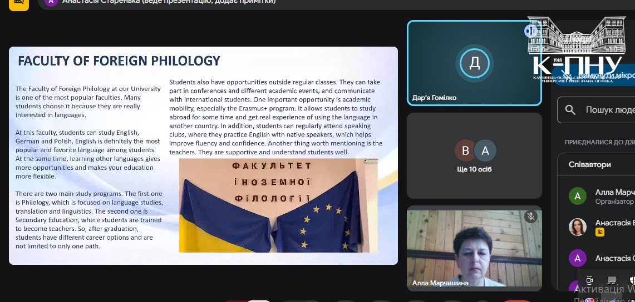The image size is (635, 302).
Task: Select Алла Марчишина's video tile
Action: pos(474,248)
